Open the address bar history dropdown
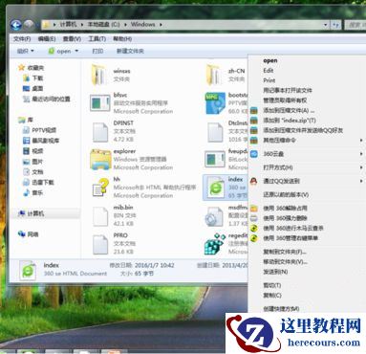 coord(325,25)
